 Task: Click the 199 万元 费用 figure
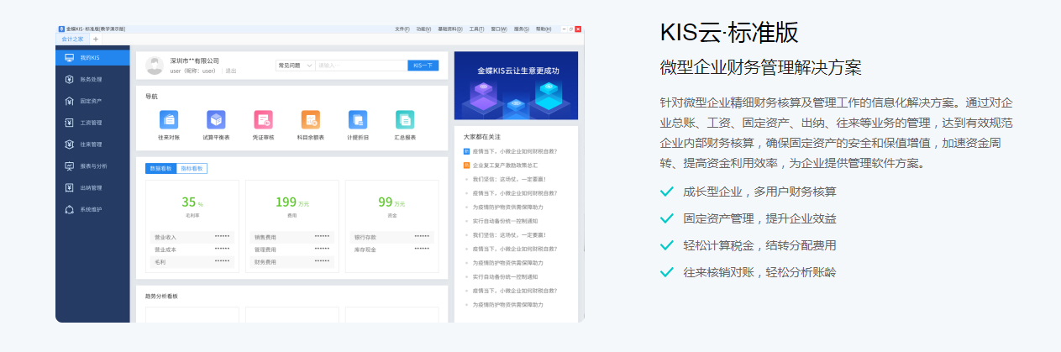click(x=292, y=202)
